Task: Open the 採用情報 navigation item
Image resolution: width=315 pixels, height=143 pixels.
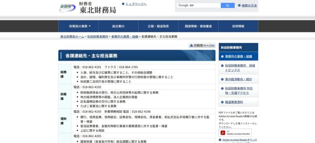Action: [238, 26]
